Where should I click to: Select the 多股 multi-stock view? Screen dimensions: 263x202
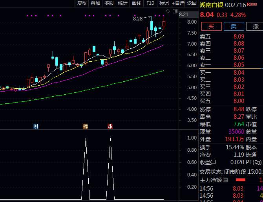pos(109,3)
